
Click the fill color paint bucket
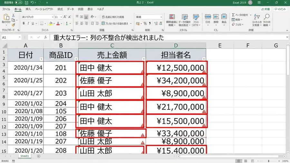[x=51, y=24]
